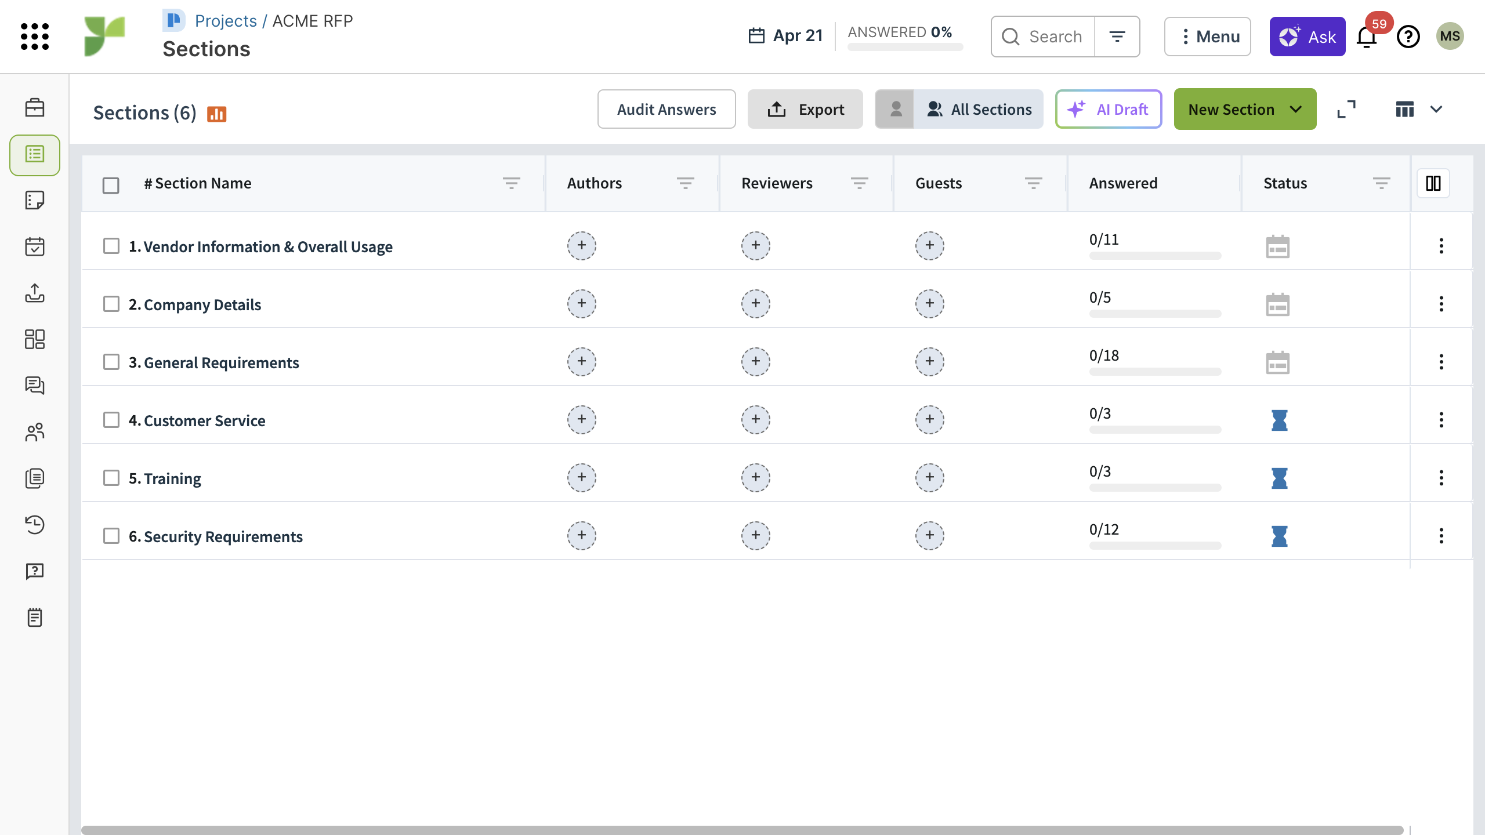Open the top bar Menu

click(x=1207, y=37)
